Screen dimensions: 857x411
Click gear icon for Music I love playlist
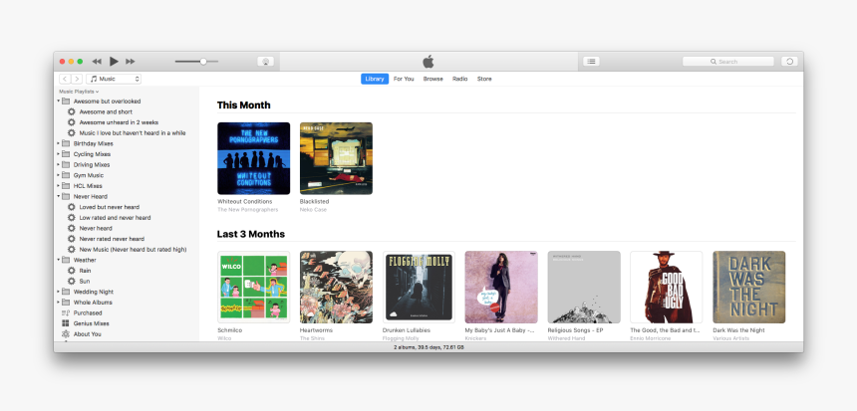coord(71,133)
